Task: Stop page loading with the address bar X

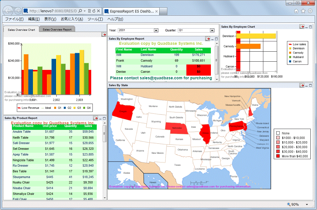Action: pos(98,11)
